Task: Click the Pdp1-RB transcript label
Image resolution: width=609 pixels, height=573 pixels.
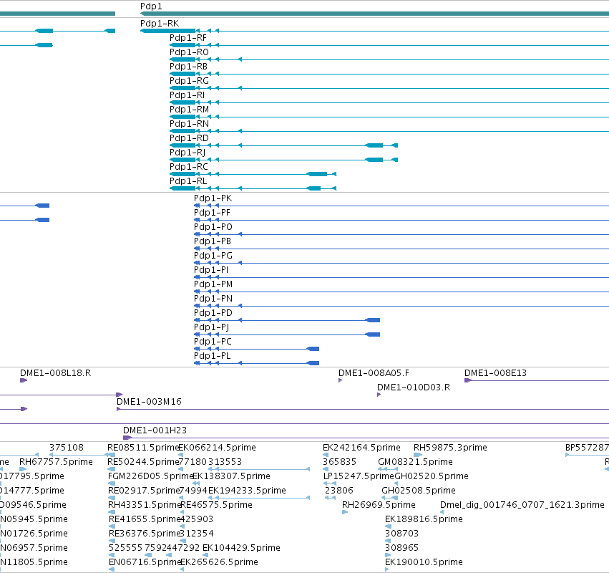Action: tap(188, 67)
